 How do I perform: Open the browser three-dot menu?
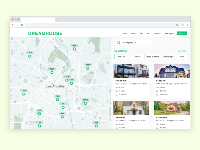coord(187,25)
